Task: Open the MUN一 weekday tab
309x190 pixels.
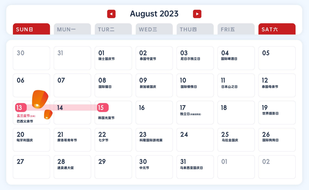Action: 72,29
